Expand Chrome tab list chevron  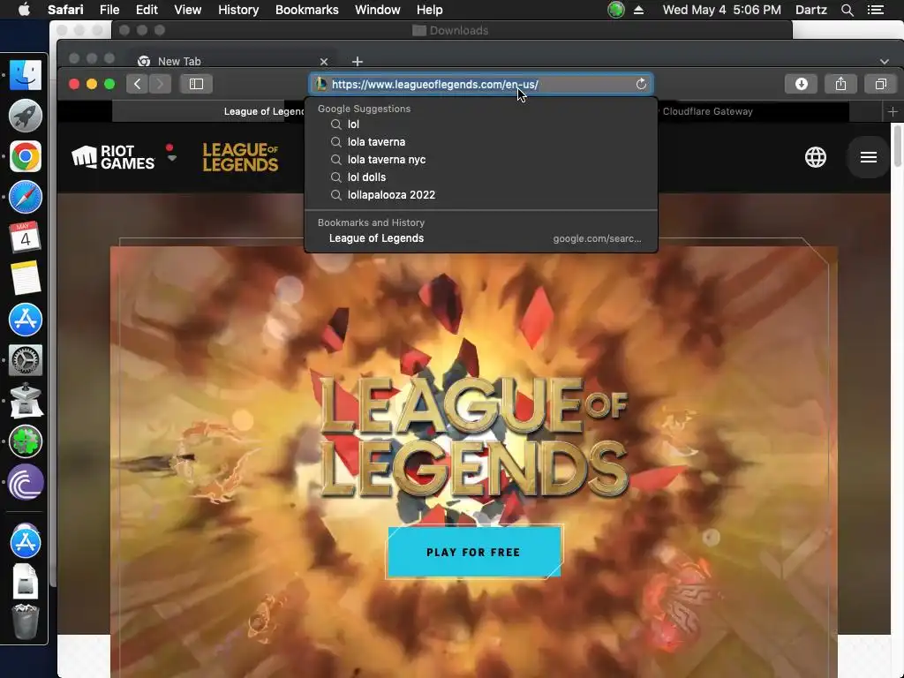pos(884,61)
